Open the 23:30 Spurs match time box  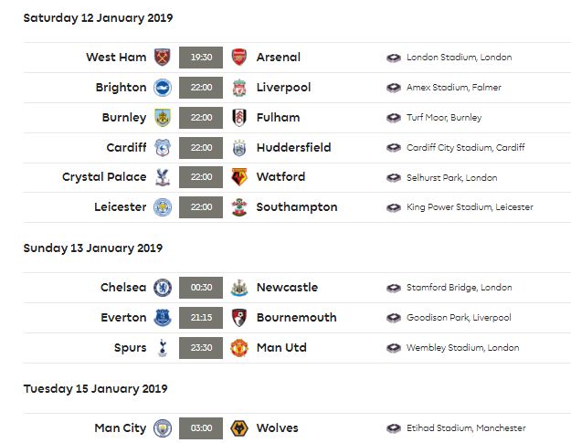point(201,348)
